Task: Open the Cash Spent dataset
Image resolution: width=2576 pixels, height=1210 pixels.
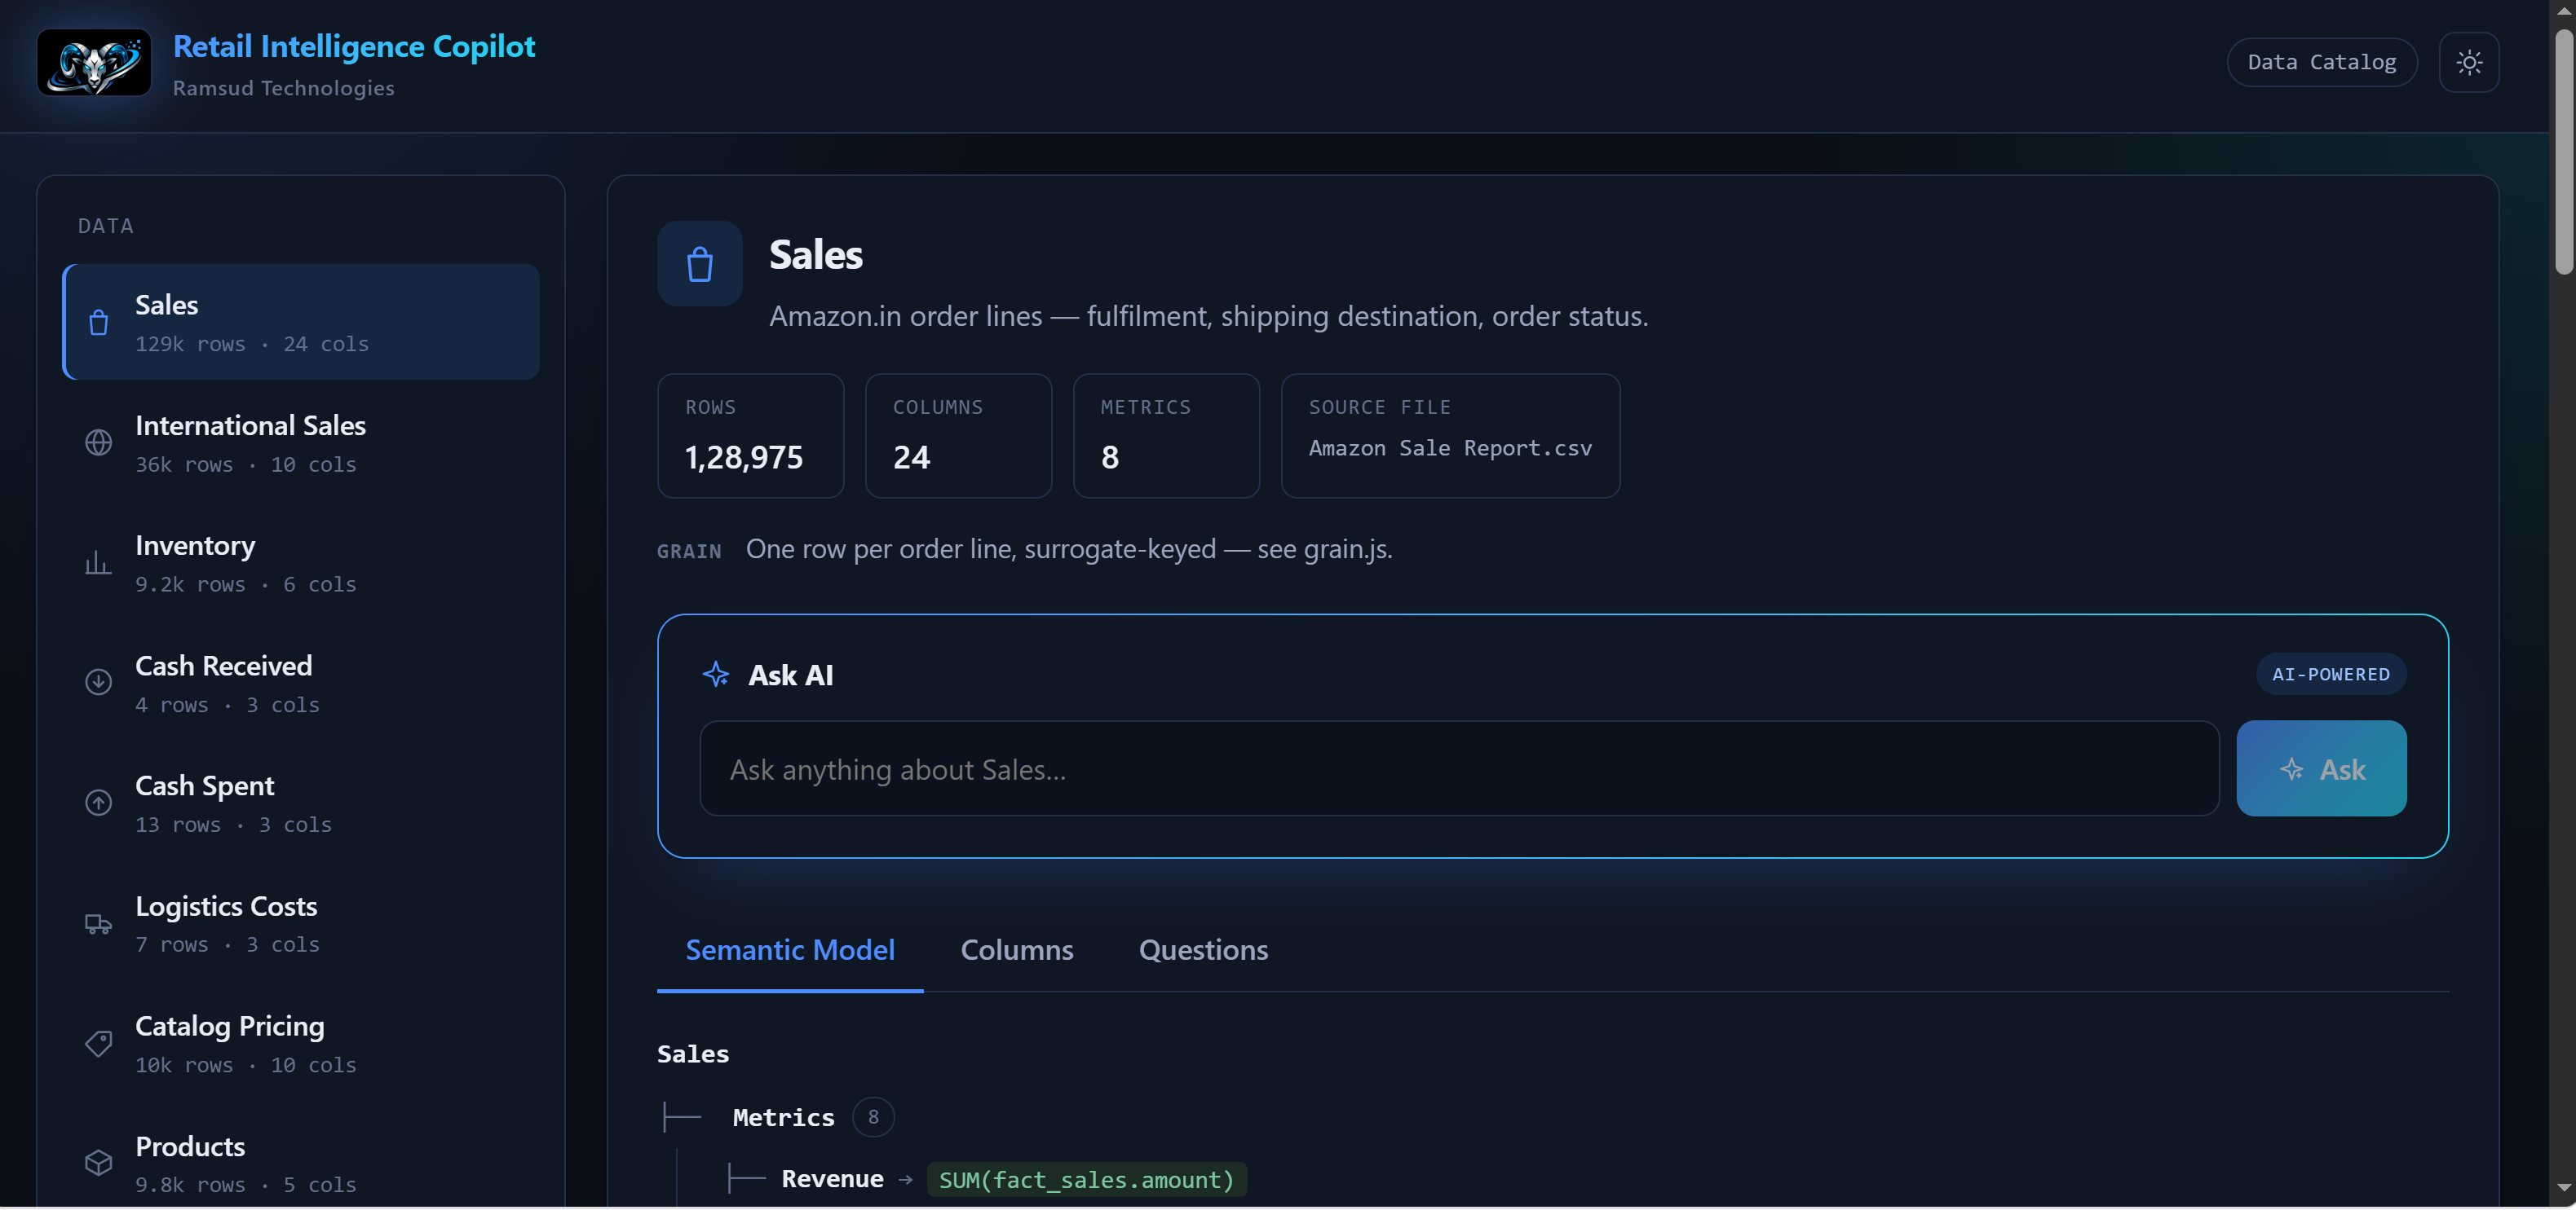Action: click(x=301, y=803)
